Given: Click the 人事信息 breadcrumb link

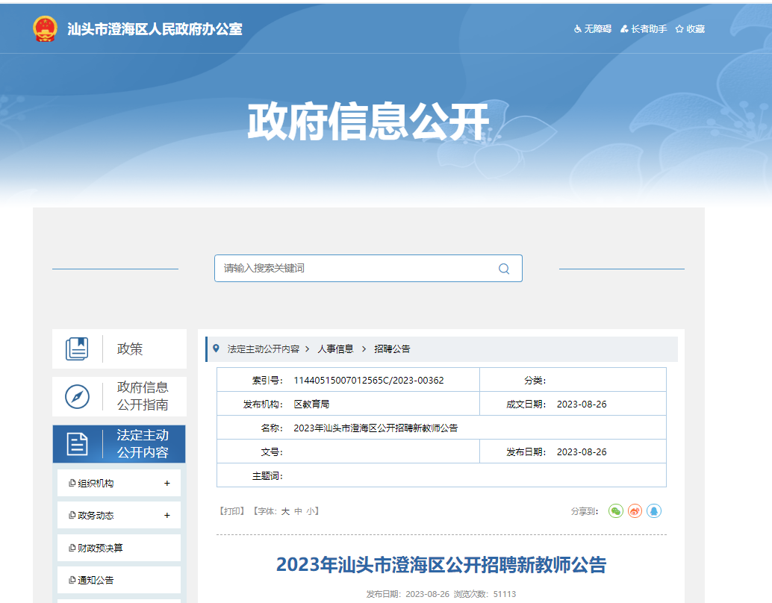Looking at the screenshot, I should [335, 349].
